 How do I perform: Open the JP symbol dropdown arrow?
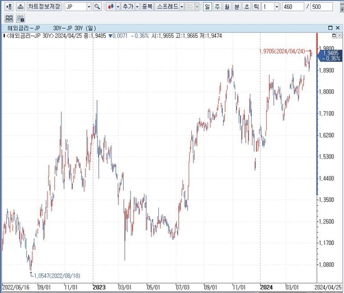coord(89,7)
